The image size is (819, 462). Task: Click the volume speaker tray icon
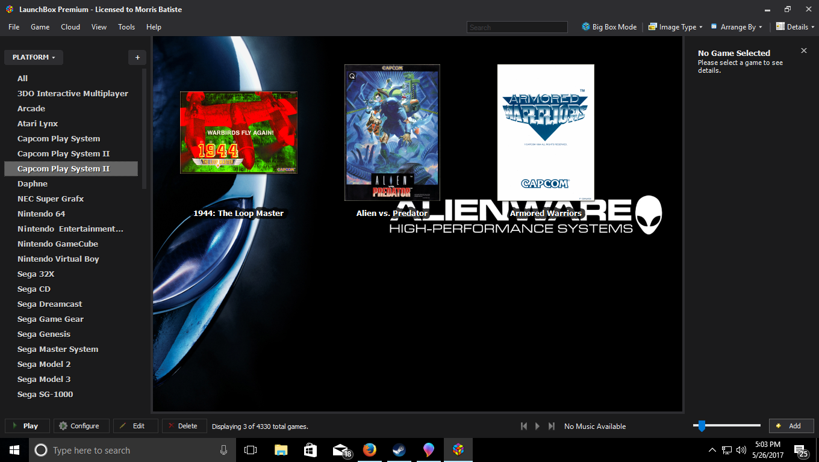click(x=741, y=450)
